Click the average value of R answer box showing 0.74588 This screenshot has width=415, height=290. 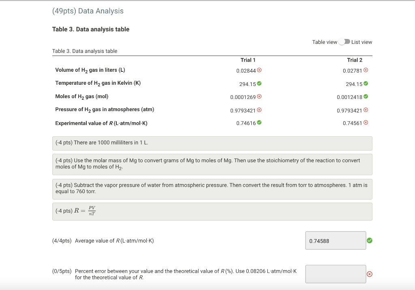point(335,240)
